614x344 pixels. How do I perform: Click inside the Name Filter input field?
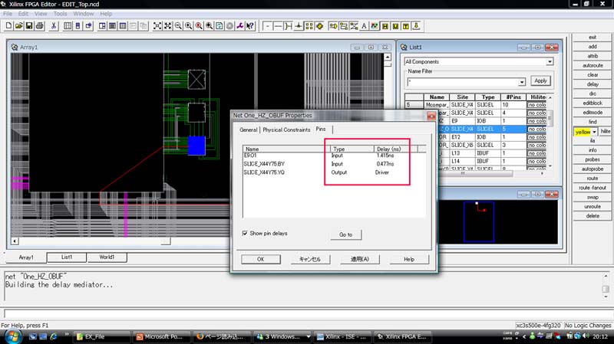[x=463, y=82]
